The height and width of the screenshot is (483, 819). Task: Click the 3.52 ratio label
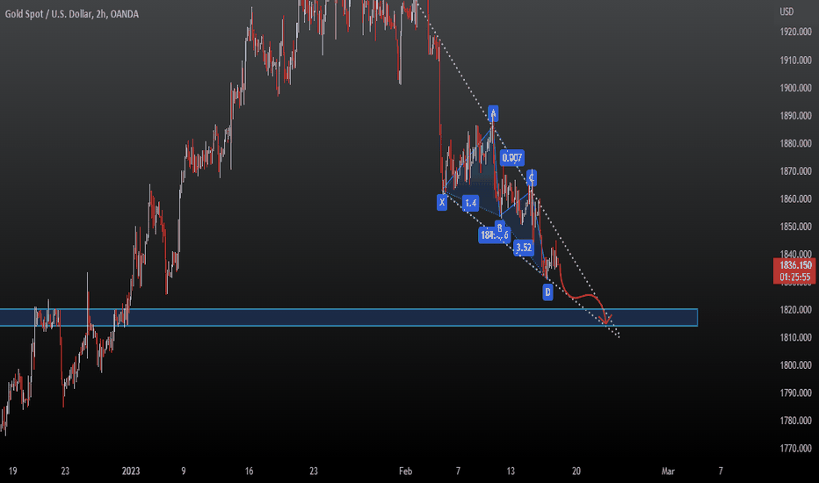click(524, 248)
